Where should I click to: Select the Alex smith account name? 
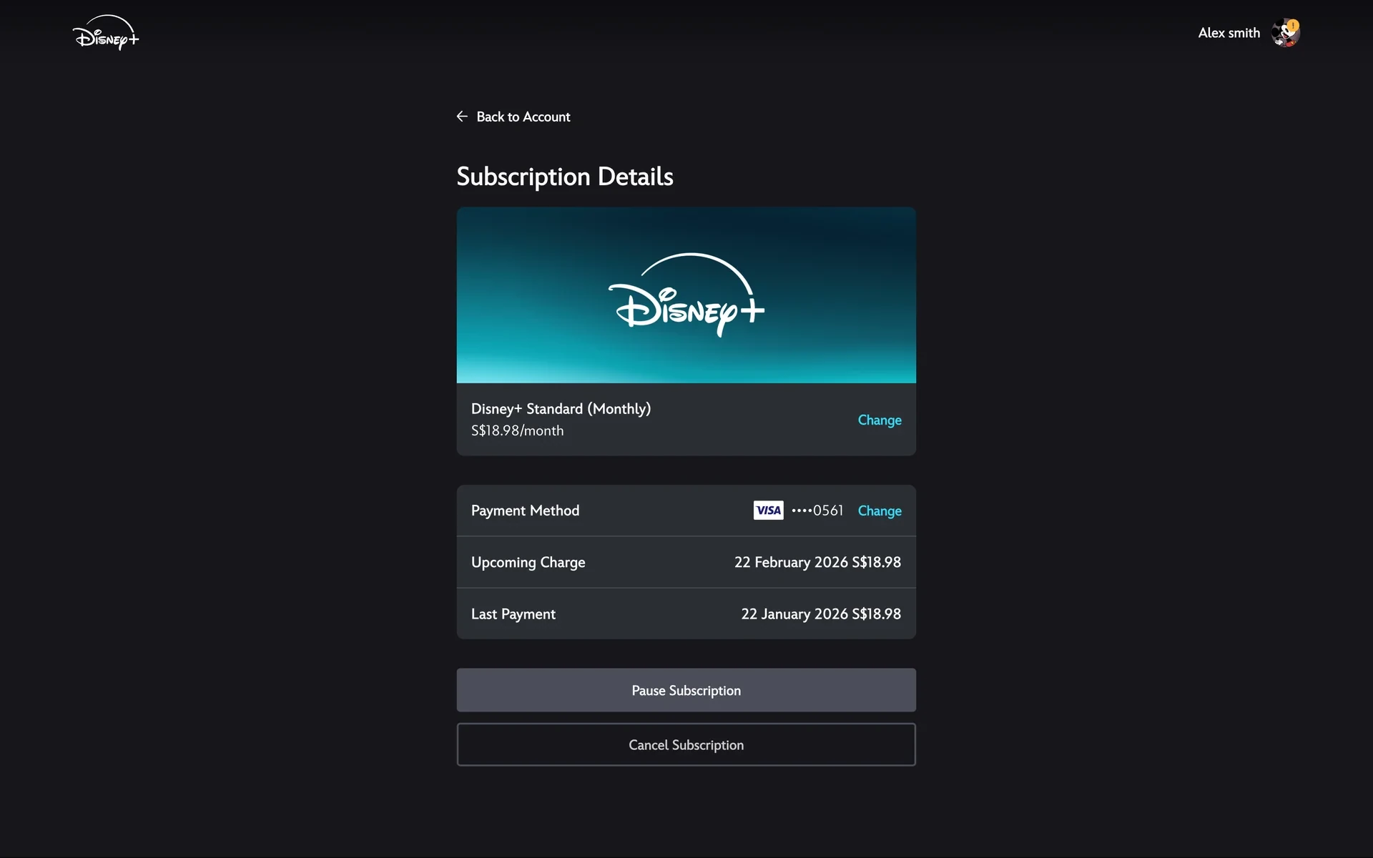click(1229, 33)
